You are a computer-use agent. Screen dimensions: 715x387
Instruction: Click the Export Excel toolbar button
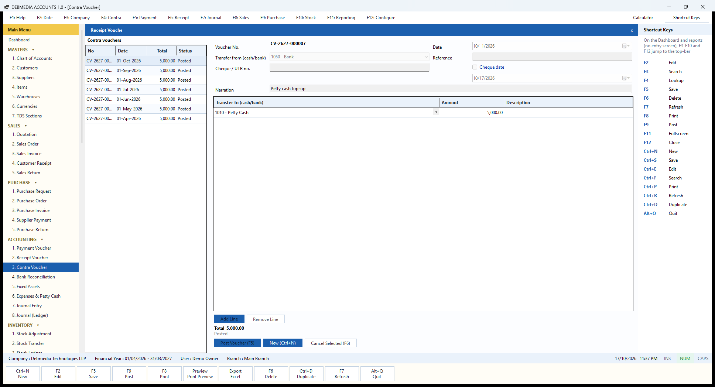[235, 374]
